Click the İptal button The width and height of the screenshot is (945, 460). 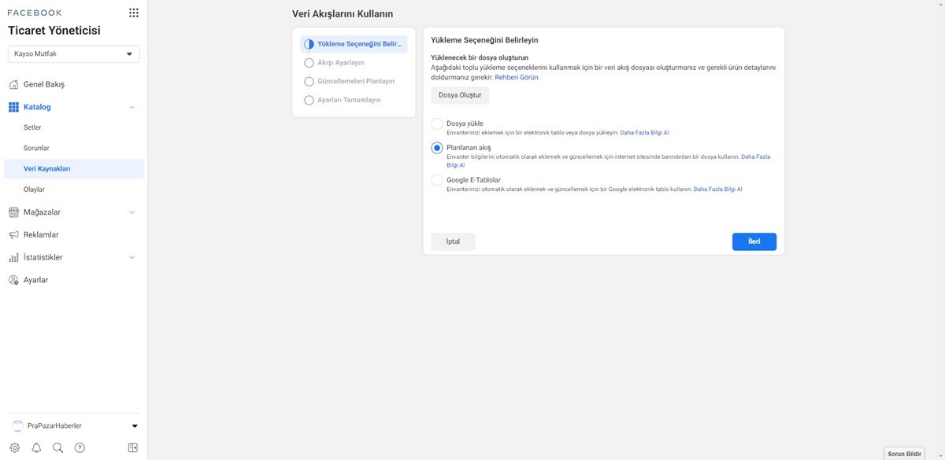pos(453,241)
